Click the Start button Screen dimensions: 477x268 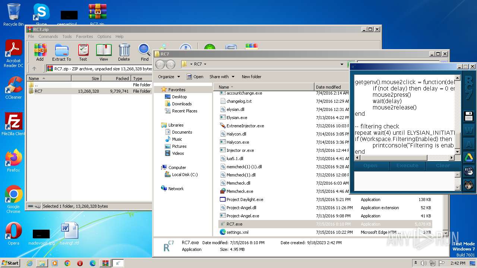click(x=10, y=263)
